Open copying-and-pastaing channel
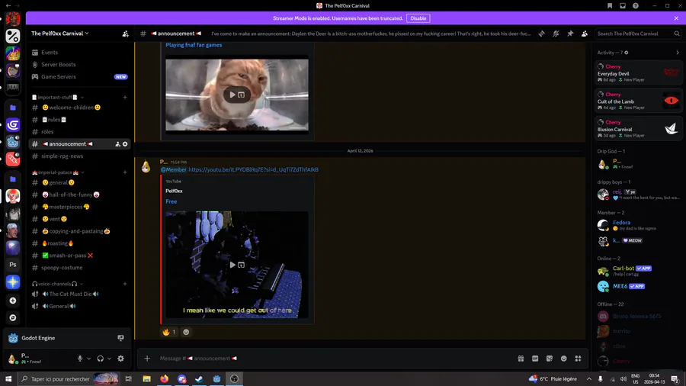 point(79,231)
